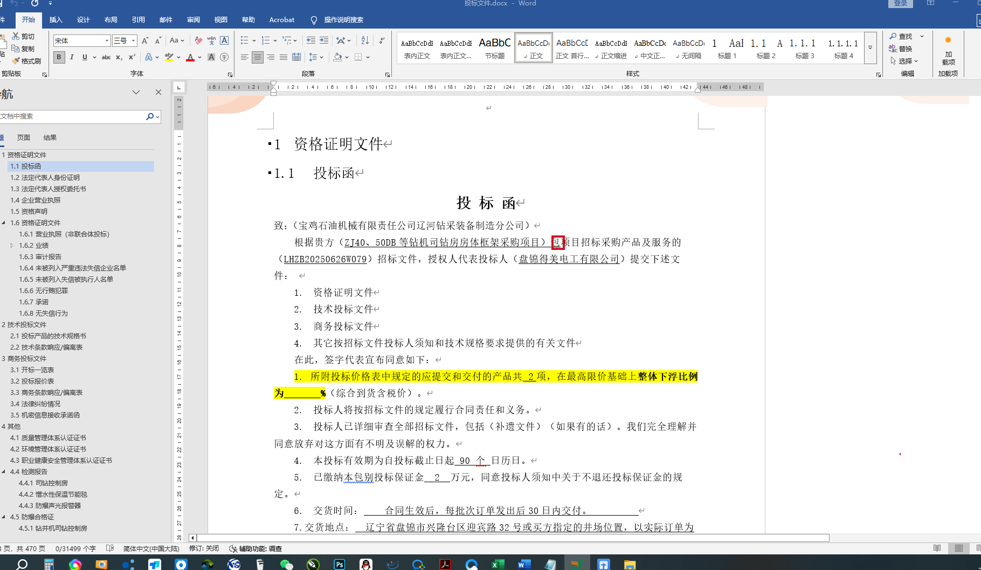Viewport: 981px width, 570px height.
Task: Justify paragraph text
Action: pyautogui.click(x=284, y=57)
